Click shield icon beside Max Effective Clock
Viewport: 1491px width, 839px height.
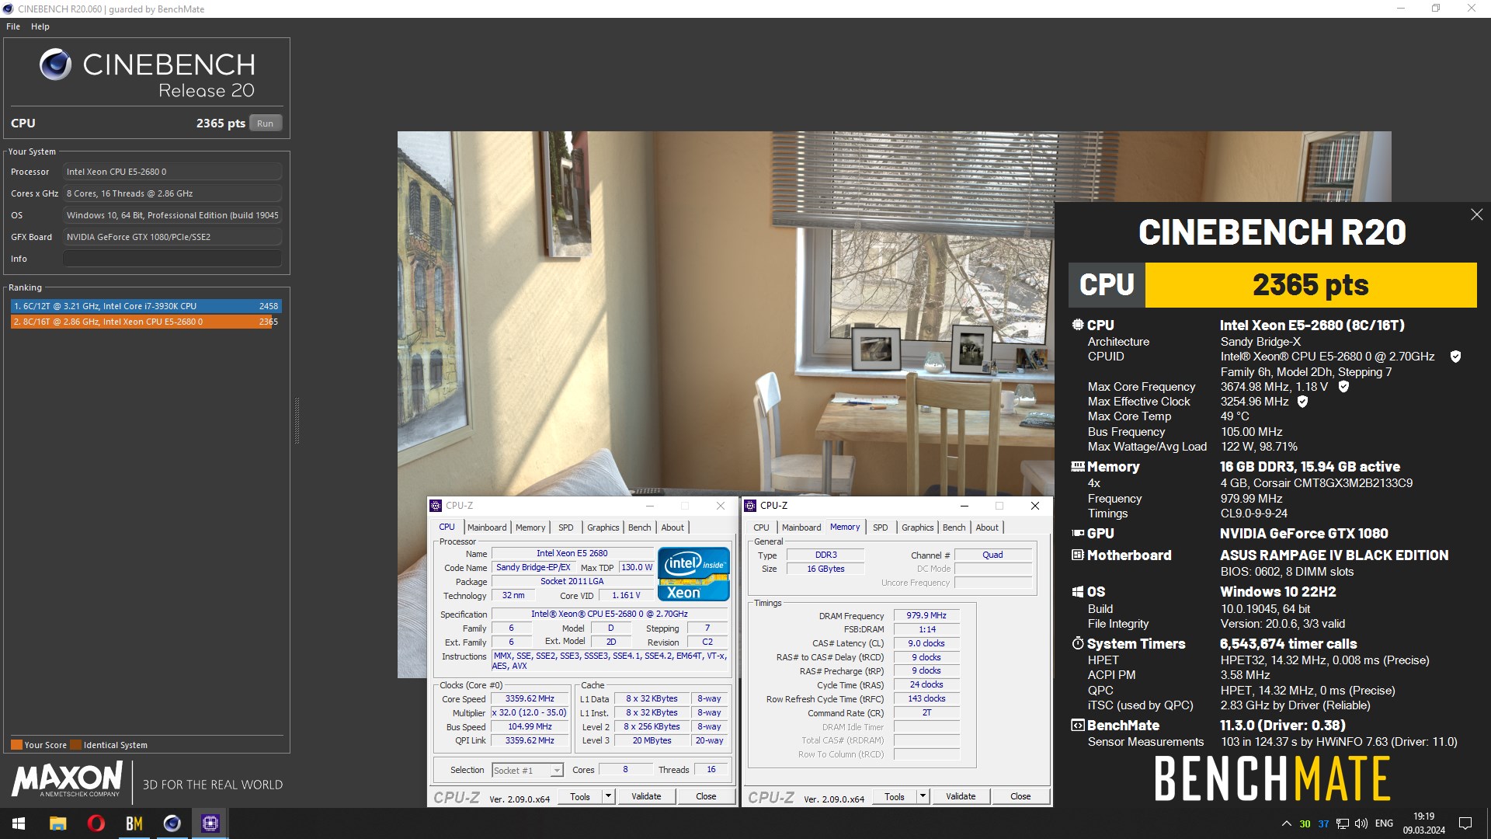[1302, 402]
